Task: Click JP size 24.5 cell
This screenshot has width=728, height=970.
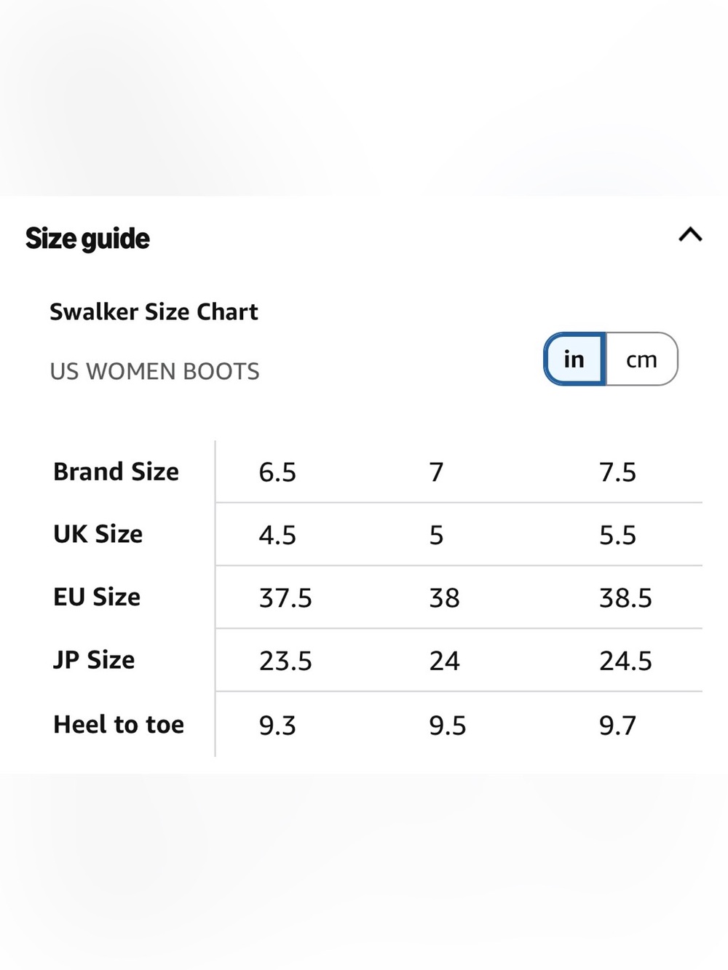Action: point(625,661)
